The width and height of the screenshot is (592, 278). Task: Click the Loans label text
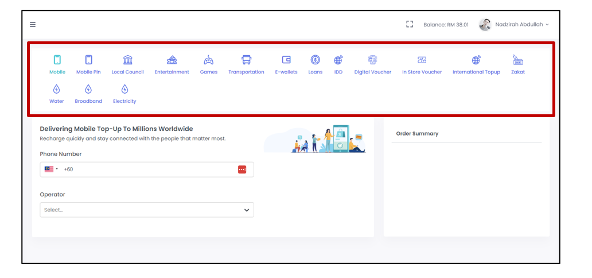pos(316,72)
